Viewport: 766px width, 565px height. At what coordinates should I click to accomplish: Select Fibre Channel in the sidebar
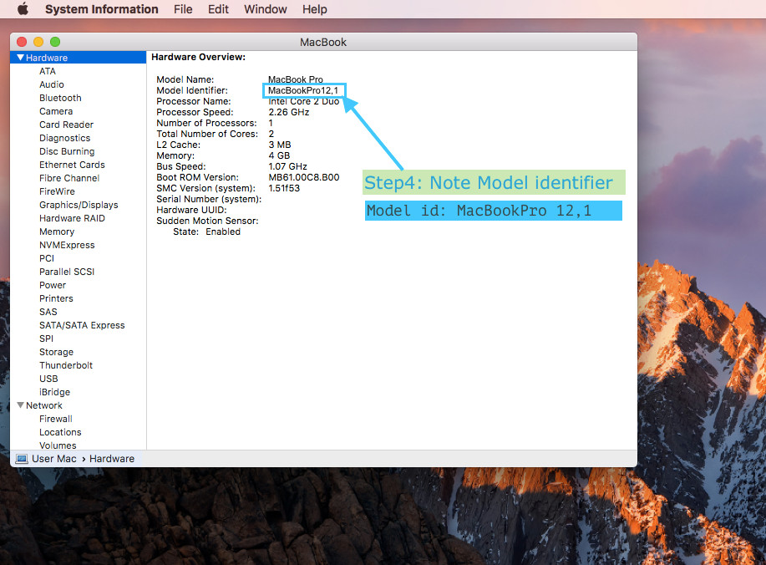68,178
